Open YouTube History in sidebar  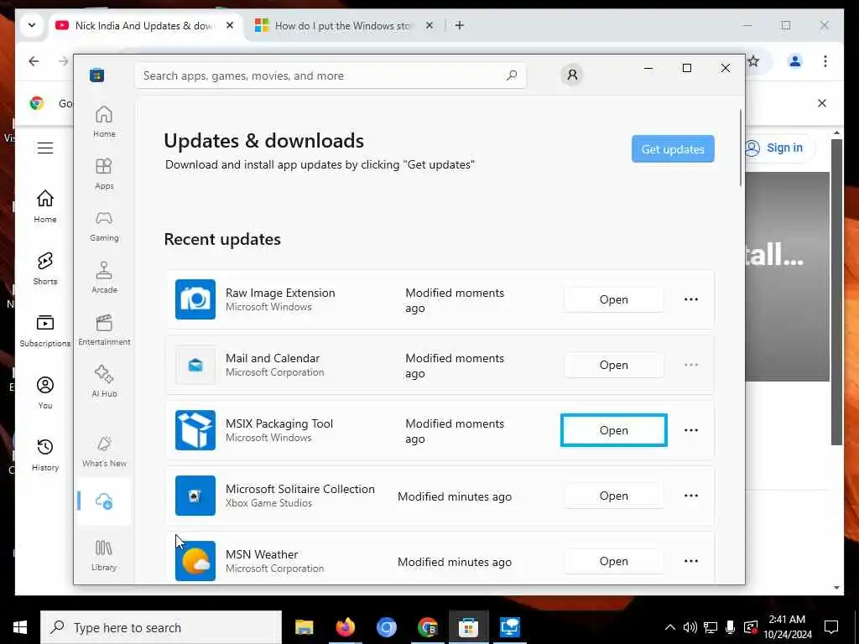[x=45, y=454]
